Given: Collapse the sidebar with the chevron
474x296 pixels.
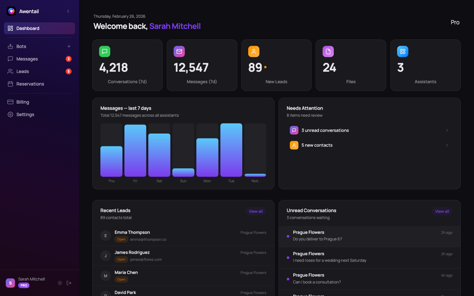Looking at the screenshot, I should pos(68,11).
